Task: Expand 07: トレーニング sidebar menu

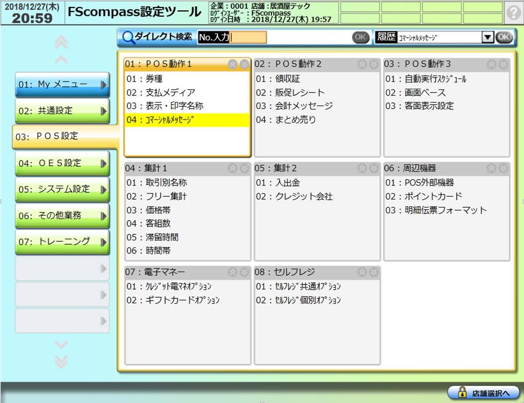Action: pyautogui.click(x=62, y=242)
